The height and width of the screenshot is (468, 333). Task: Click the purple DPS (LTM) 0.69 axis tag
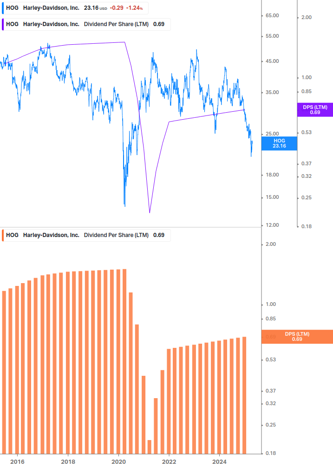(315, 110)
